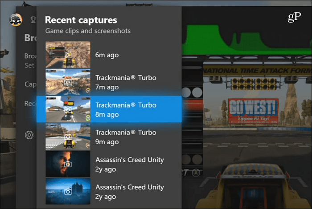Image resolution: width=312 pixels, height=209 pixels.
Task: Select 'Trackmania® Turbo' title on 9m ago row
Action: click(x=126, y=133)
